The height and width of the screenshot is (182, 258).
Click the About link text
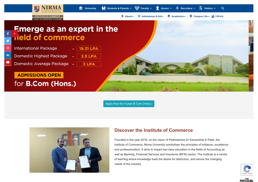[128, 16]
